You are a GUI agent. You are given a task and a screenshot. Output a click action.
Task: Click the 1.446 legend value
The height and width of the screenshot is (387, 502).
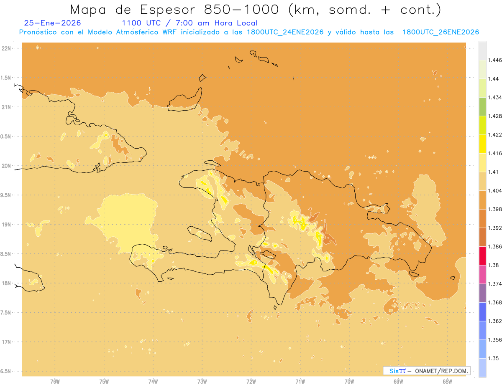(495, 60)
